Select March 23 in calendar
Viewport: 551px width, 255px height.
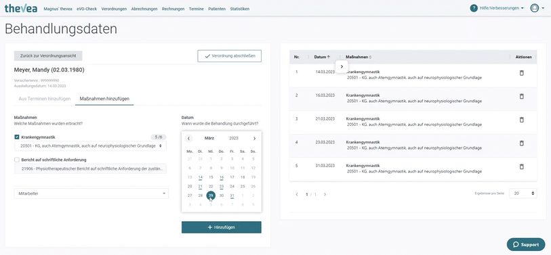[x=222, y=186]
